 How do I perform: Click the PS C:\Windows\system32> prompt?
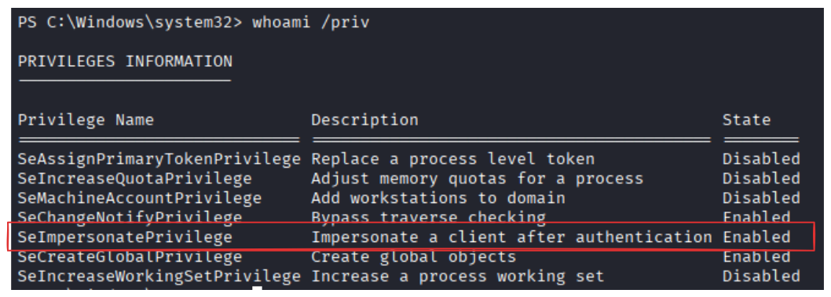pyautogui.click(x=130, y=24)
